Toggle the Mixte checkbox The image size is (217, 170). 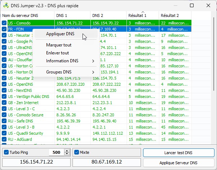point(76,152)
